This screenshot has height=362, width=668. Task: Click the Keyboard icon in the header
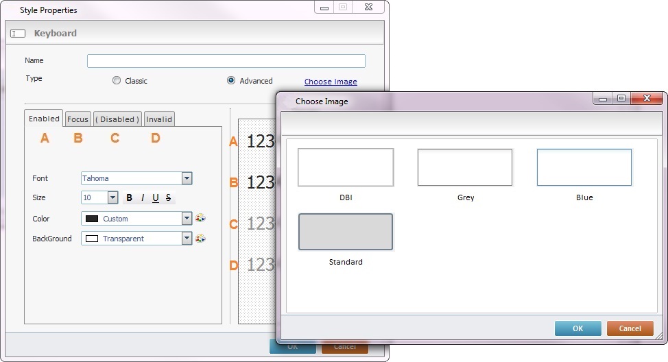[x=18, y=33]
